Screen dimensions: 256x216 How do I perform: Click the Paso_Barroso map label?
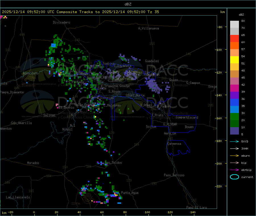click(x=174, y=175)
